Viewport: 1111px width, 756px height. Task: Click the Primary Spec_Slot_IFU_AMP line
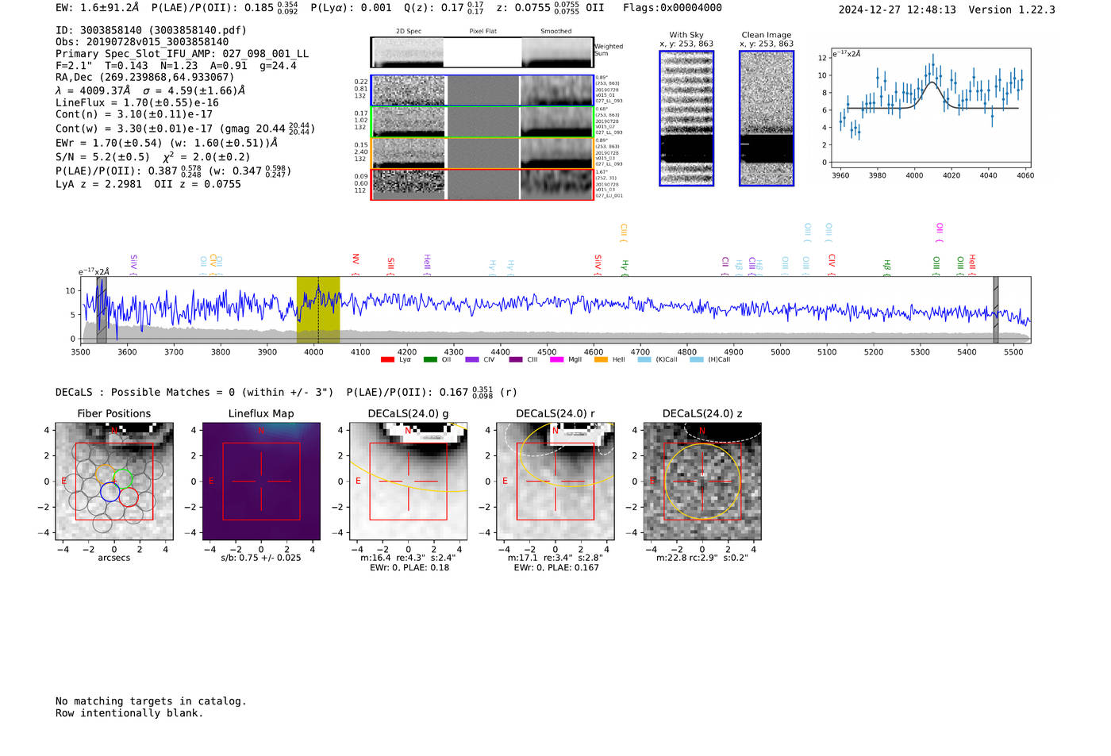click(183, 54)
